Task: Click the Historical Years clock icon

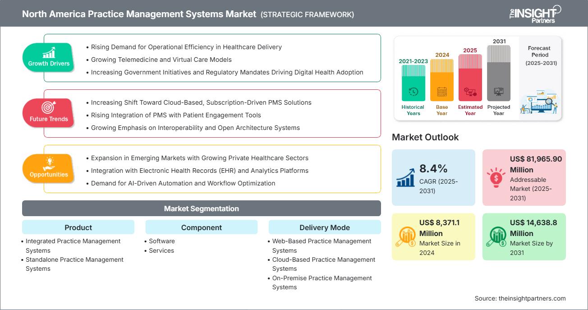Action: click(413, 92)
